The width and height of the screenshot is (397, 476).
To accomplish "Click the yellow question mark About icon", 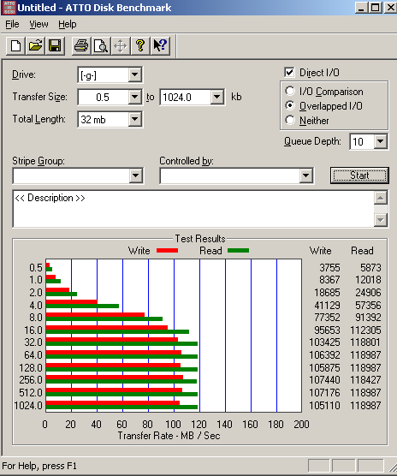I will pos(140,46).
